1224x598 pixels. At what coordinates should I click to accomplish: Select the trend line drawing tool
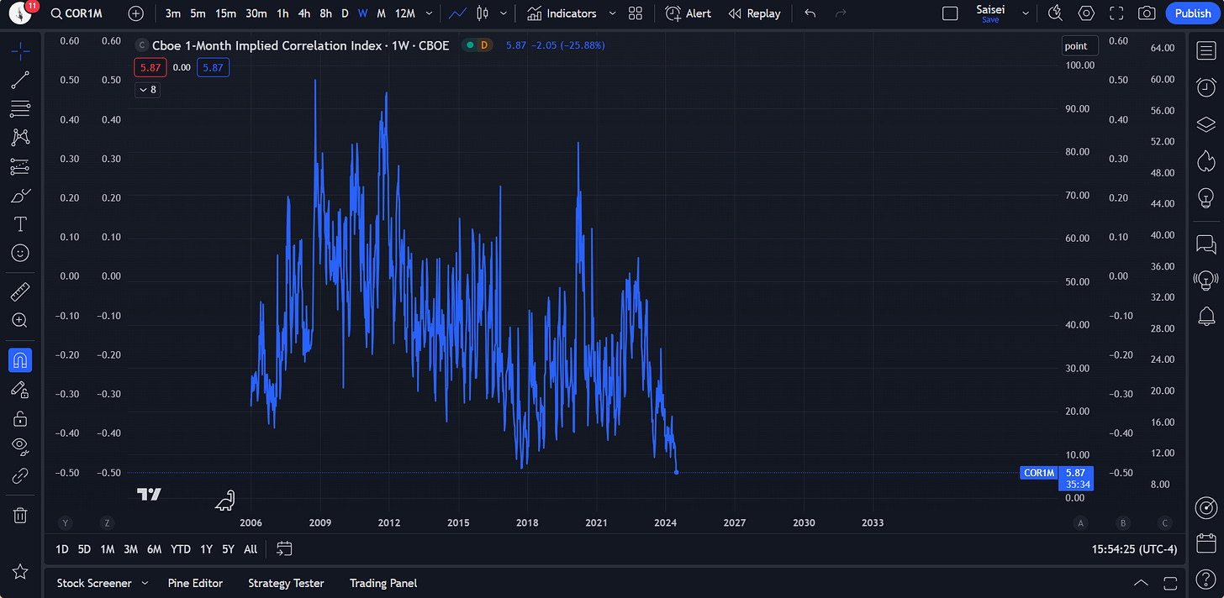pos(20,80)
